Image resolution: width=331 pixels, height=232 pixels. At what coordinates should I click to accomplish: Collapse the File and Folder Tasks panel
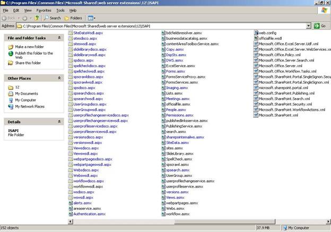tap(59, 38)
